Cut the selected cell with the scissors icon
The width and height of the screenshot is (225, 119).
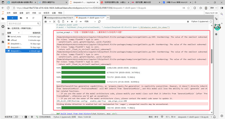click(54, 22)
